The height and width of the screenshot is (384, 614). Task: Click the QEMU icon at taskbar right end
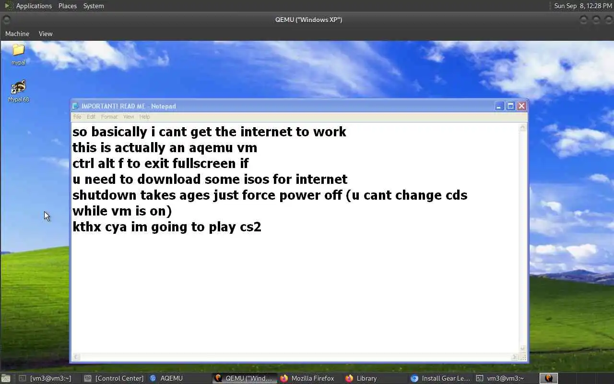(x=549, y=378)
